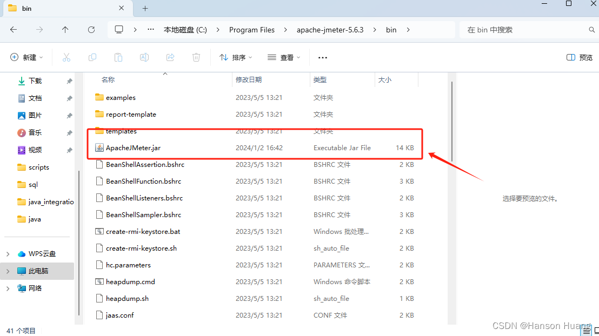The image size is (599, 336).
Task: Open the 排序 sort dropdown
Action: tap(235, 57)
